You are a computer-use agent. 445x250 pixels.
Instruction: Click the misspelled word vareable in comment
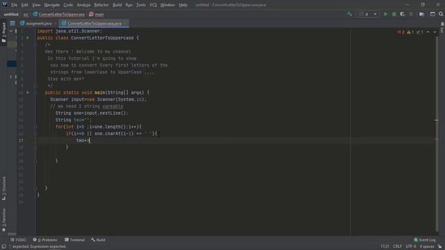pyautogui.click(x=113, y=106)
